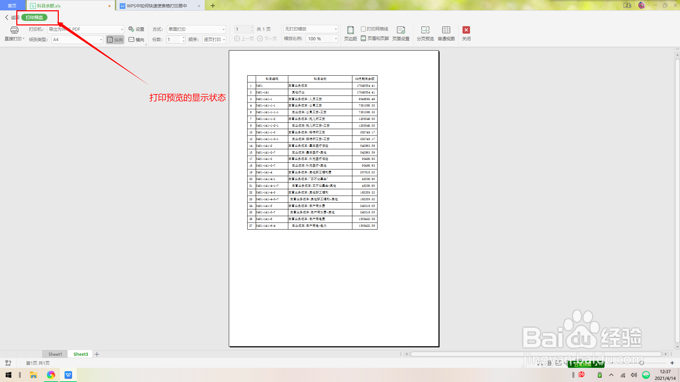
Task: Select portrait (纵向) orientation
Action: coord(115,40)
